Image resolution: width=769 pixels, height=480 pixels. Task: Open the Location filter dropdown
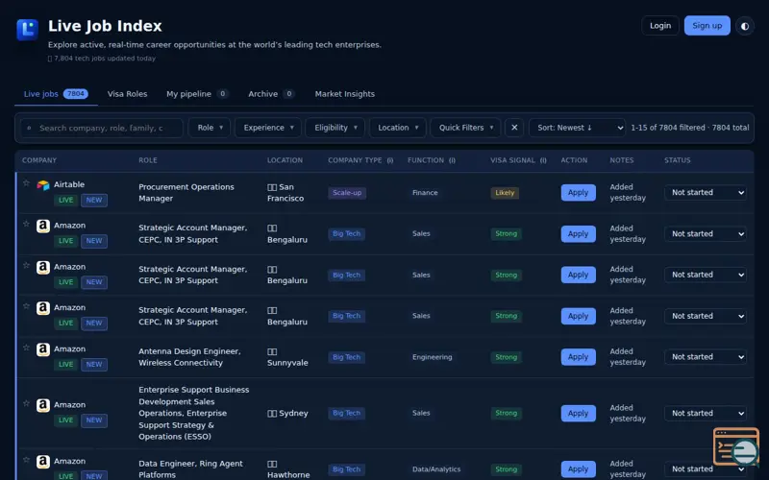398,128
